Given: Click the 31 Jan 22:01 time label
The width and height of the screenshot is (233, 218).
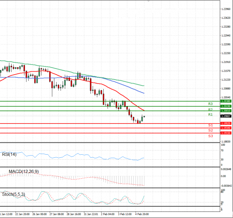Looking at the screenshot, I should tap(91, 214).
